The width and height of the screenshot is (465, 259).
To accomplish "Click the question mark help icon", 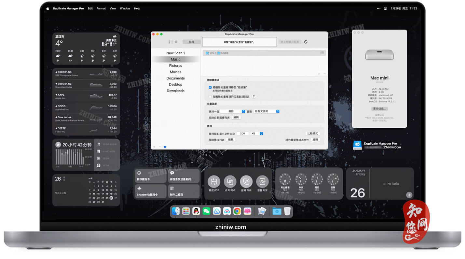I will click(x=254, y=97).
